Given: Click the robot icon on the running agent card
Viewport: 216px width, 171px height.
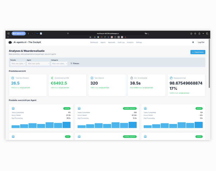Looking at the screenshot, I should tap(13, 108).
